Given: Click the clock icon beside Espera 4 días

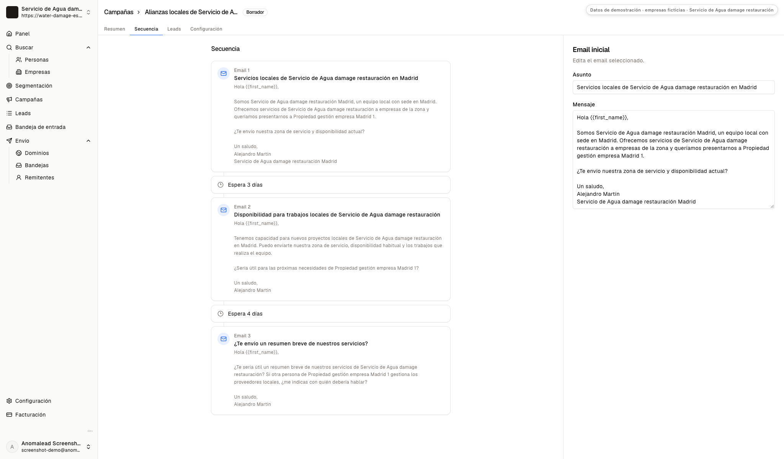Looking at the screenshot, I should (x=220, y=314).
